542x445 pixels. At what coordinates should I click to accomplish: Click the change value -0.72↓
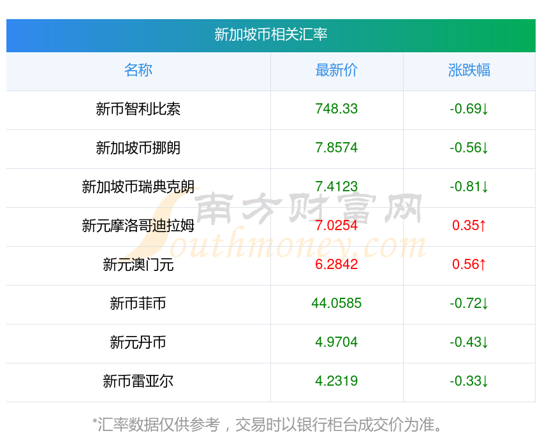point(469,303)
